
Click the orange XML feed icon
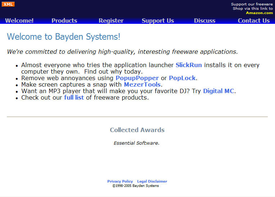[8, 4]
